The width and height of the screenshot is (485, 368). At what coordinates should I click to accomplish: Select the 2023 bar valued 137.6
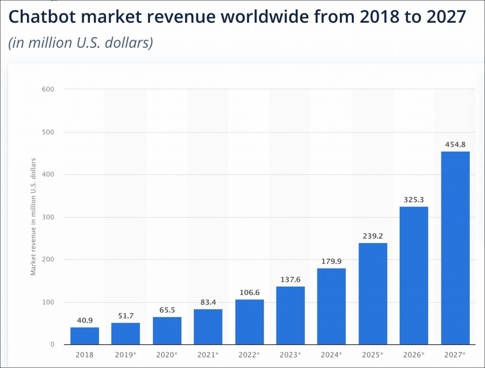[290, 315]
